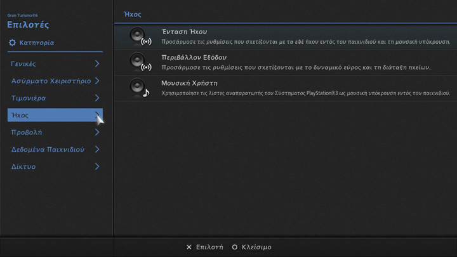Click the Επιλογή text at the bottom
This screenshot has height=257, width=457.
pyautogui.click(x=209, y=247)
